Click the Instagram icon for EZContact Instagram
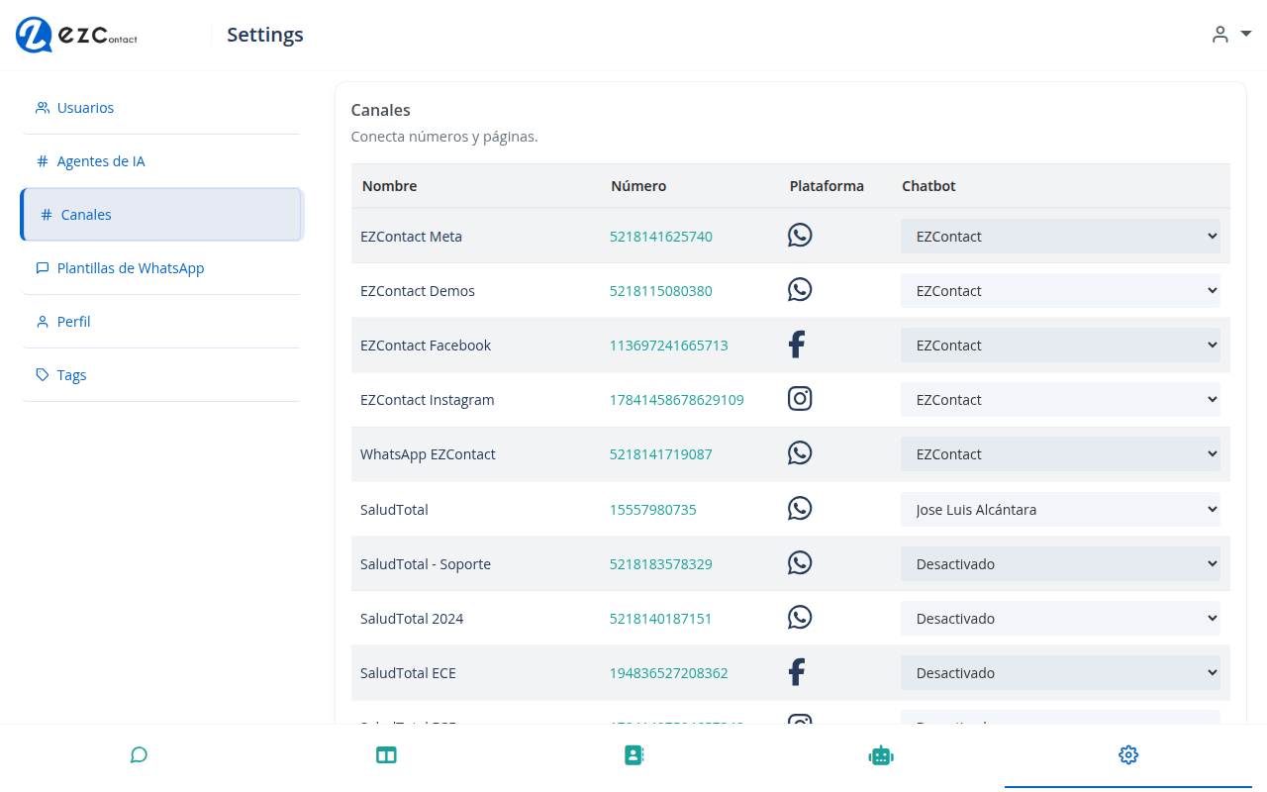This screenshot has width=1267, height=792. coord(800,398)
